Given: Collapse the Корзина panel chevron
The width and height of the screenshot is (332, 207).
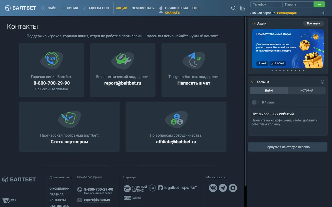Looking at the screenshot, I should point(253,82).
